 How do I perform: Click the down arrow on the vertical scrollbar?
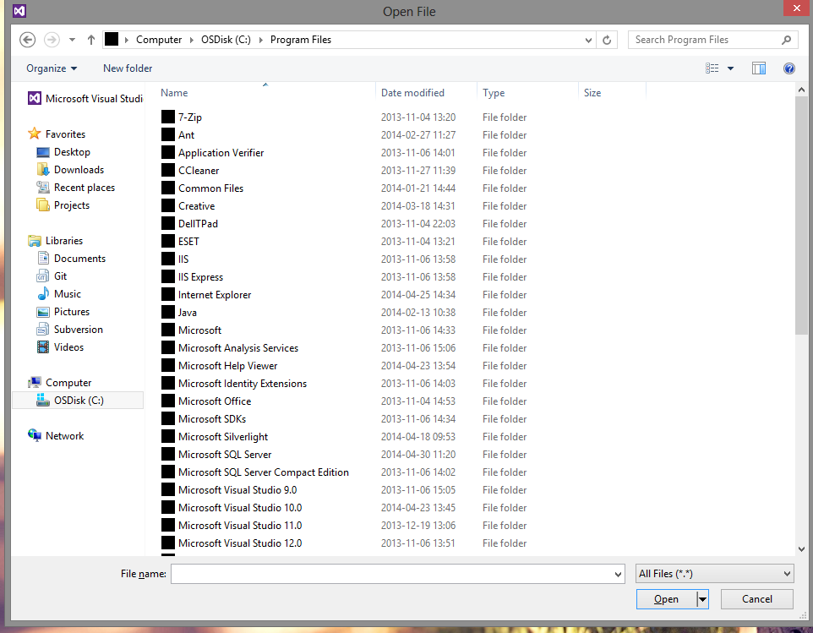pos(801,548)
